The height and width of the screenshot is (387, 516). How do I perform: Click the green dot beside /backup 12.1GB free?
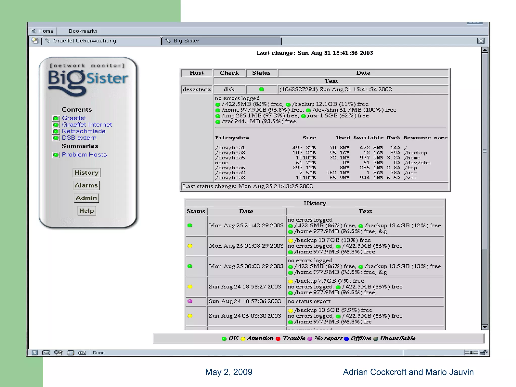288,105
